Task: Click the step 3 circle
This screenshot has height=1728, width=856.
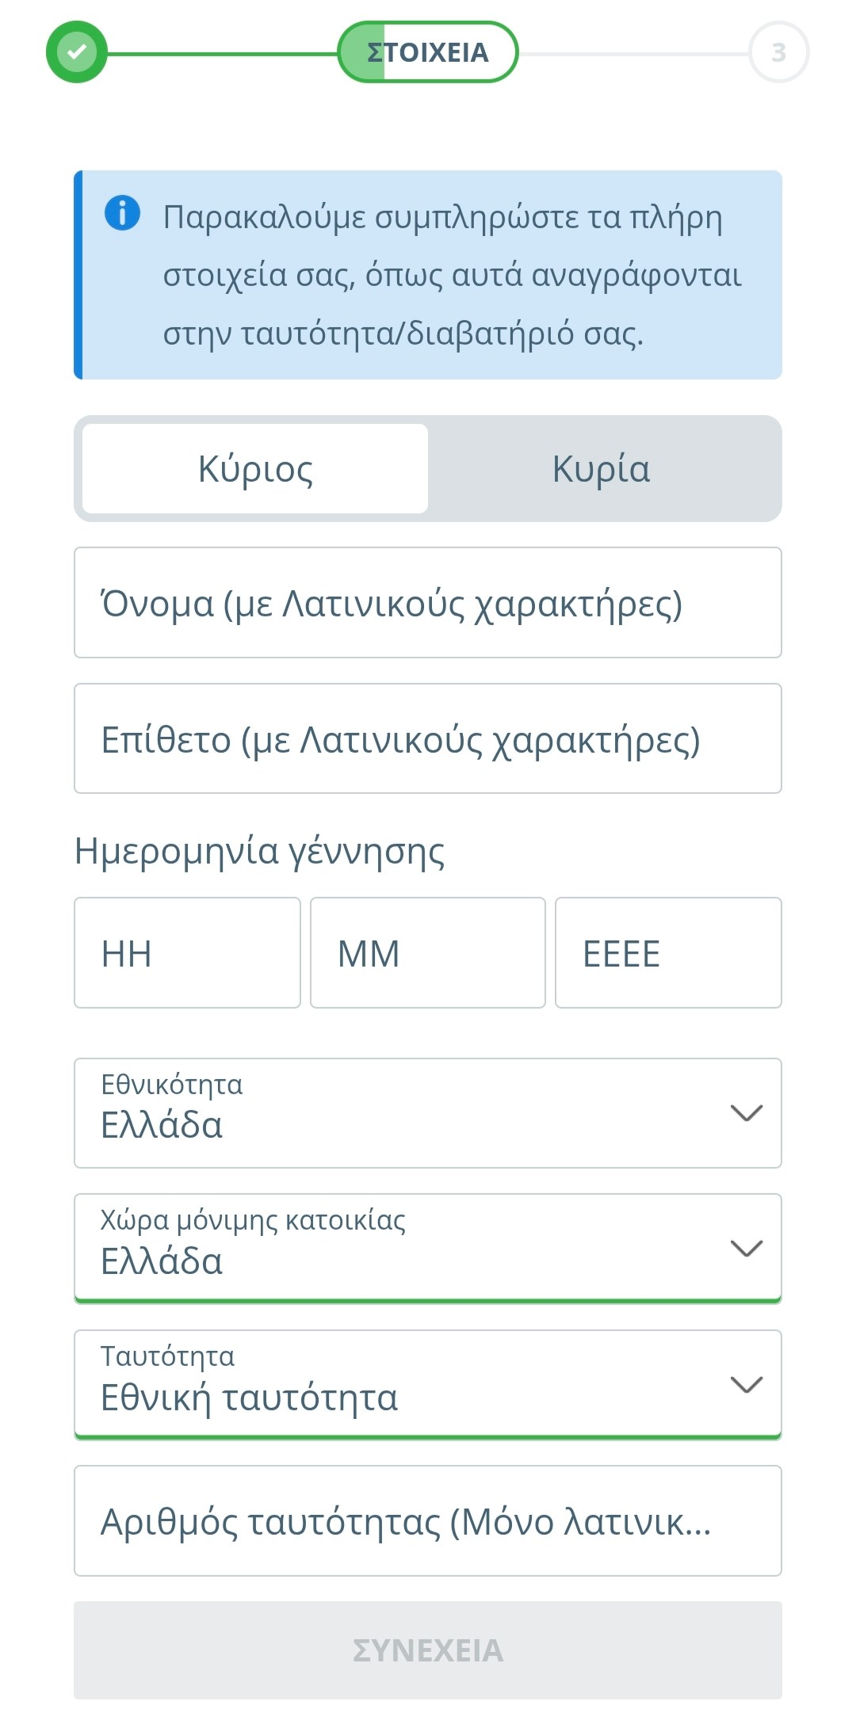Action: [x=778, y=52]
